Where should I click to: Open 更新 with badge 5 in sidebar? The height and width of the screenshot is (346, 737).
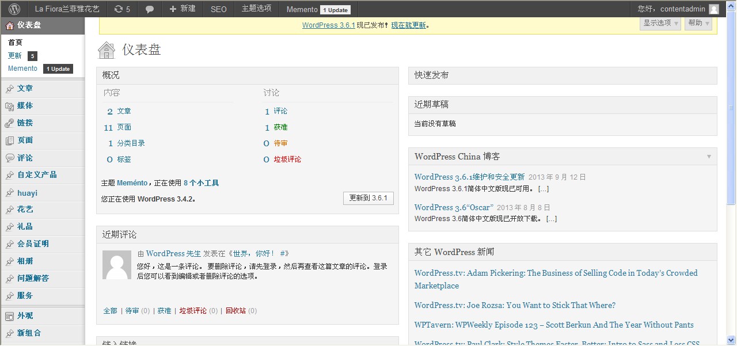(x=22, y=56)
